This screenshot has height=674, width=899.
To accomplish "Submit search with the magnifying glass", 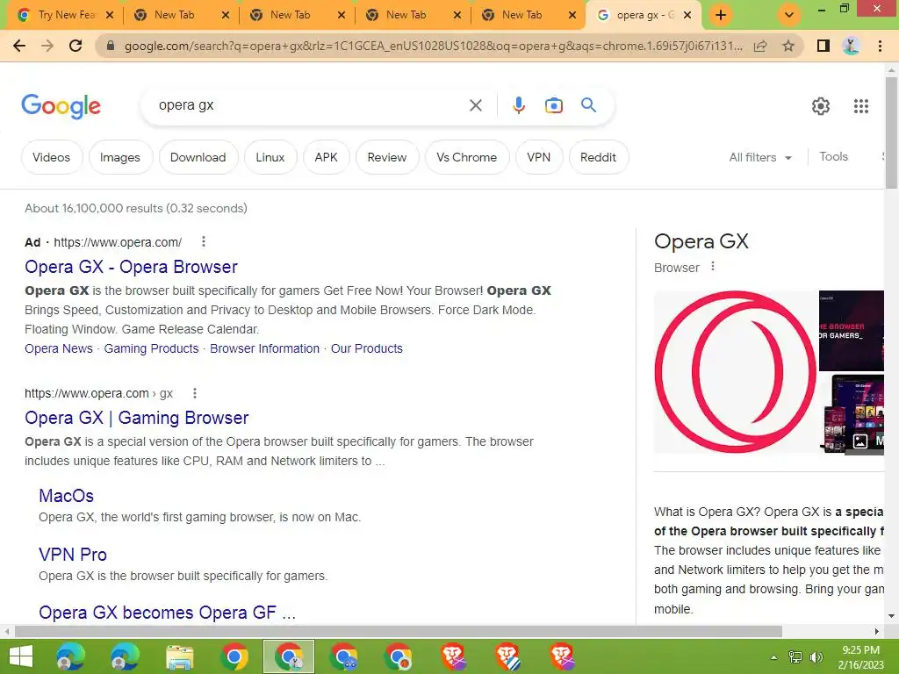I will point(588,105).
